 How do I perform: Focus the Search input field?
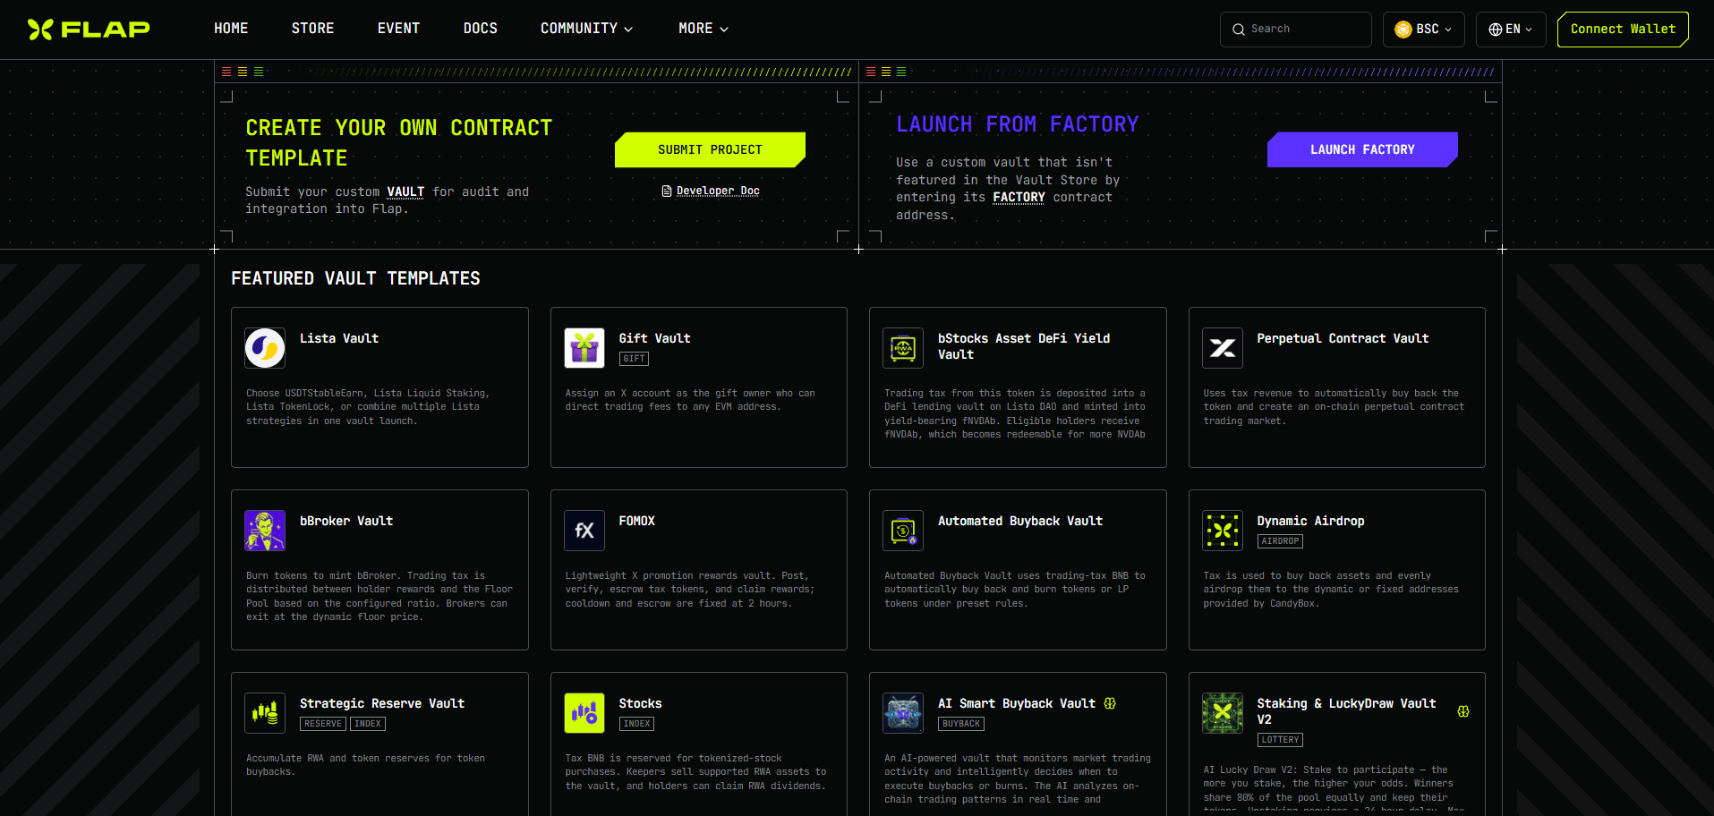tap(1296, 30)
